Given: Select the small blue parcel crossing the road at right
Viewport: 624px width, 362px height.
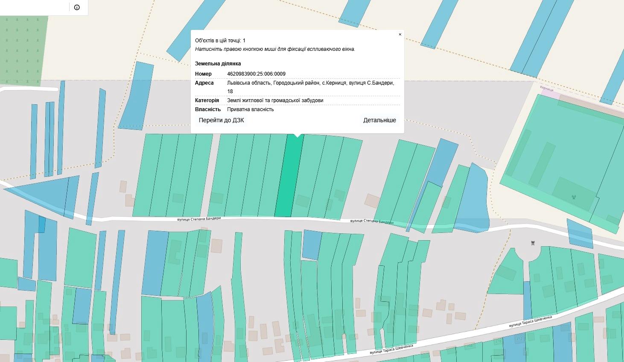Looking at the screenshot, I should (580, 233).
